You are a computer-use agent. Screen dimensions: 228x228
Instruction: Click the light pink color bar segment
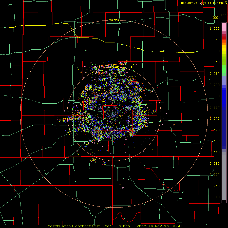click(224, 27)
